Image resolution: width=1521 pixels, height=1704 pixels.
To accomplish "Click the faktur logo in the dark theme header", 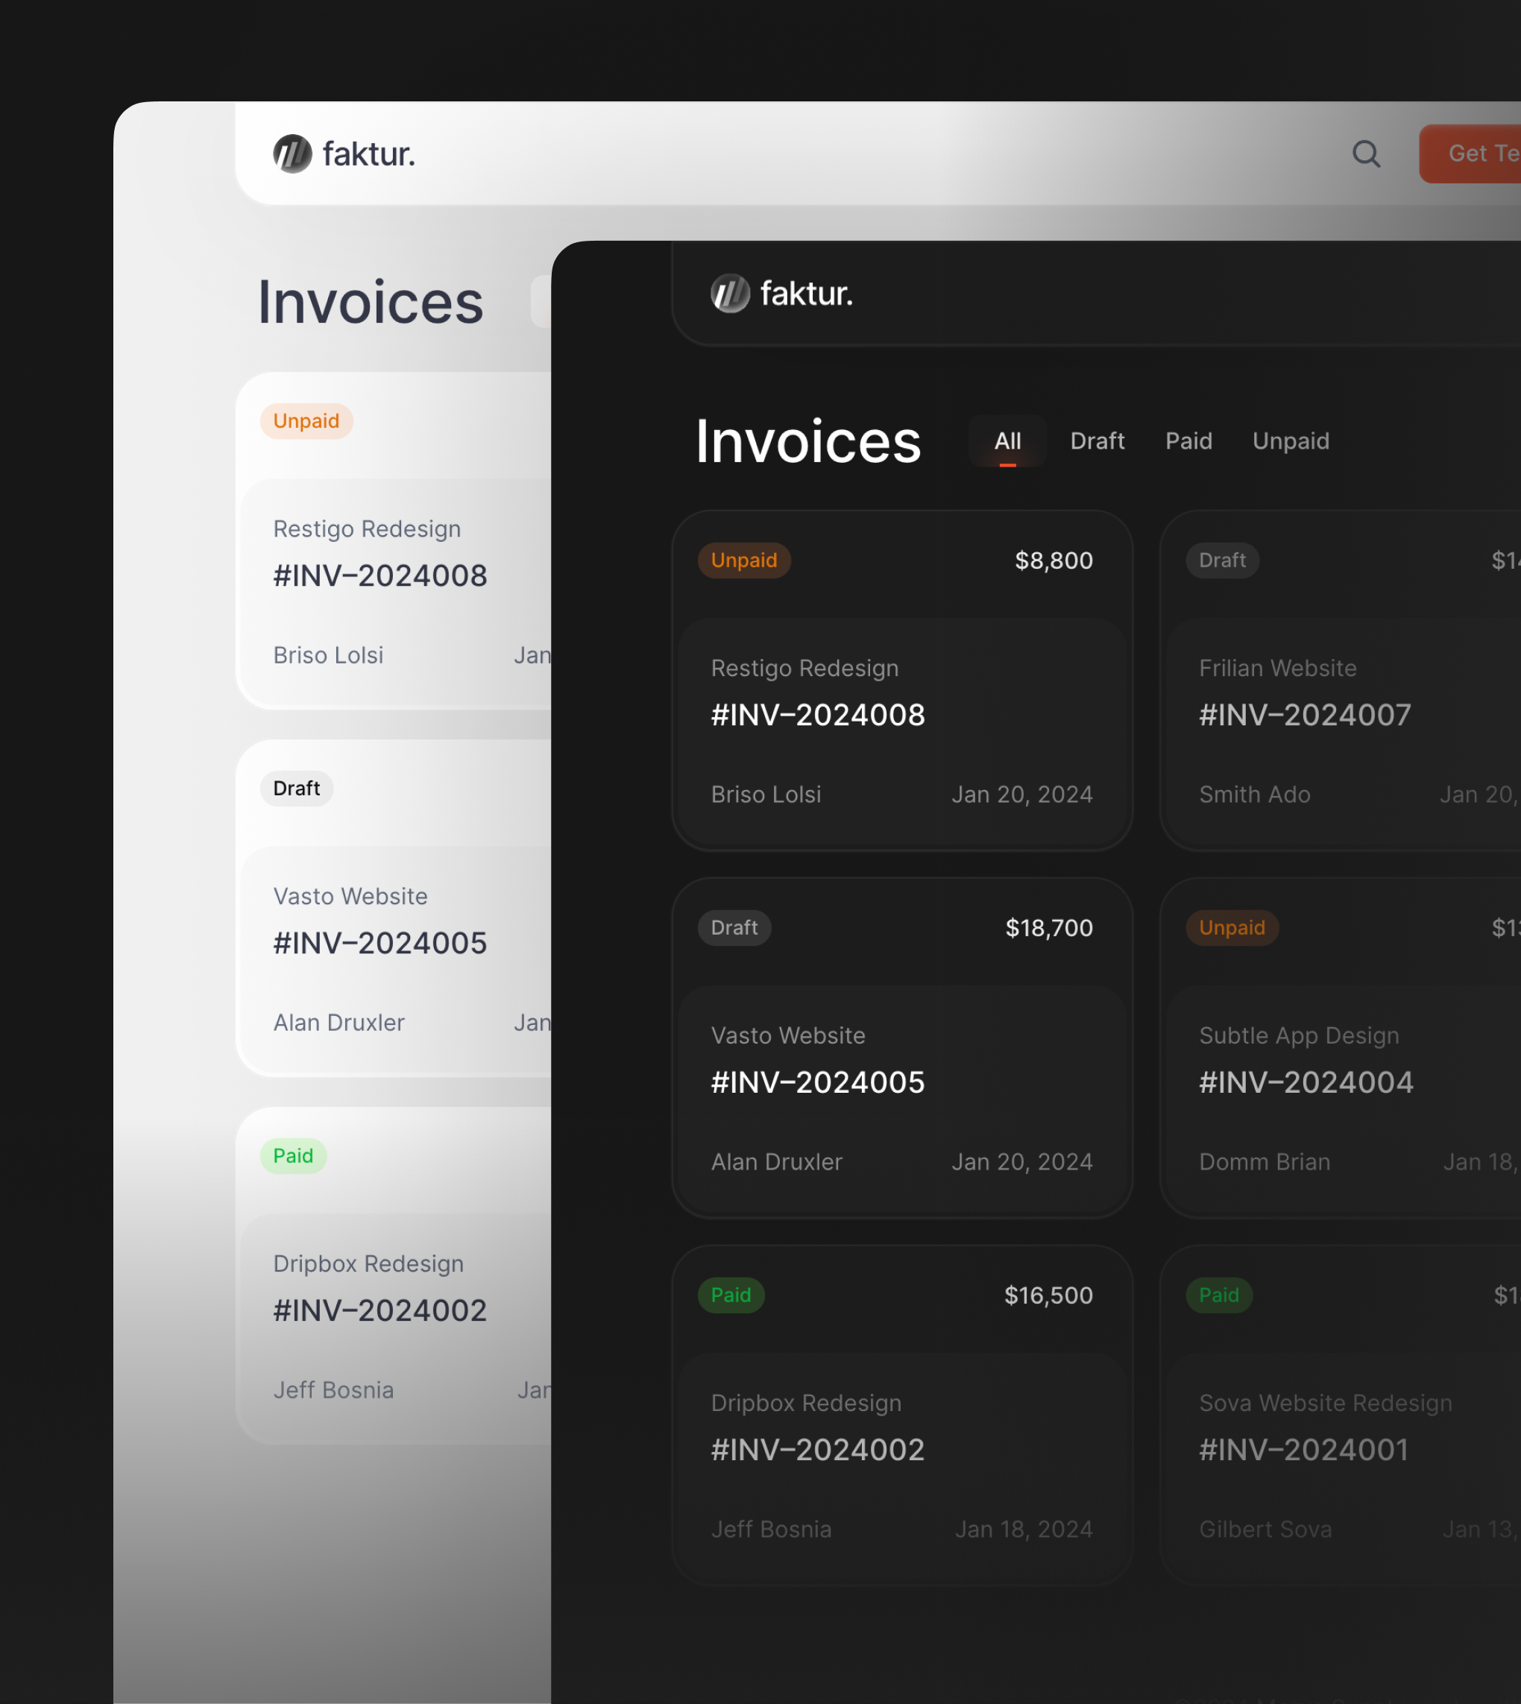I will tap(781, 294).
